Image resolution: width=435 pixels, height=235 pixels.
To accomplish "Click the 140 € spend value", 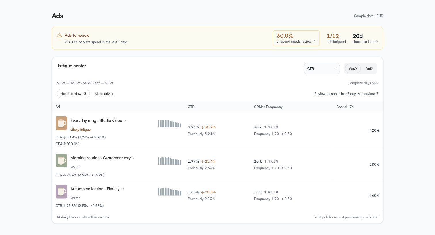I will pyautogui.click(x=374, y=195).
